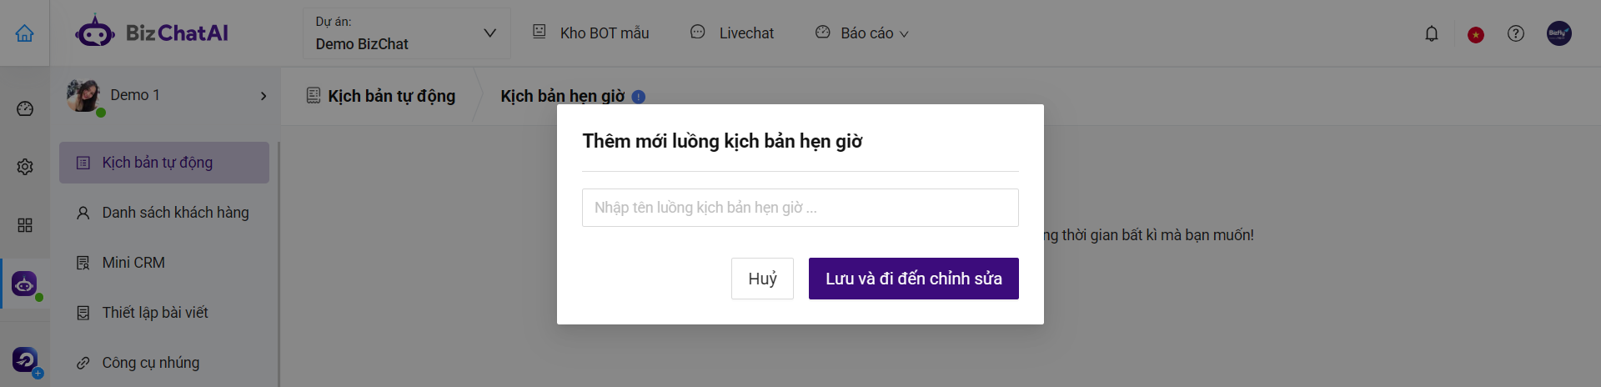Open Kho BOT mẫu menu item

590,33
